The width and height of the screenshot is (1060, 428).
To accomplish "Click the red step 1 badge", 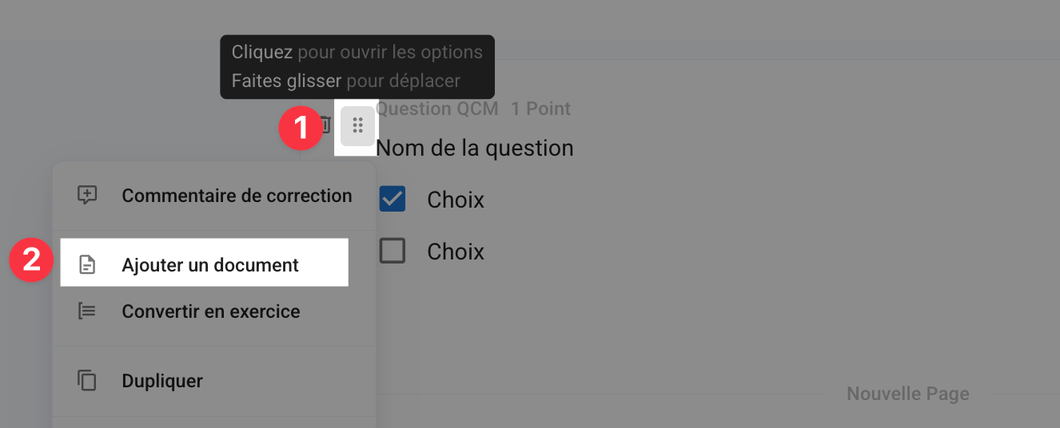I will tap(300, 129).
